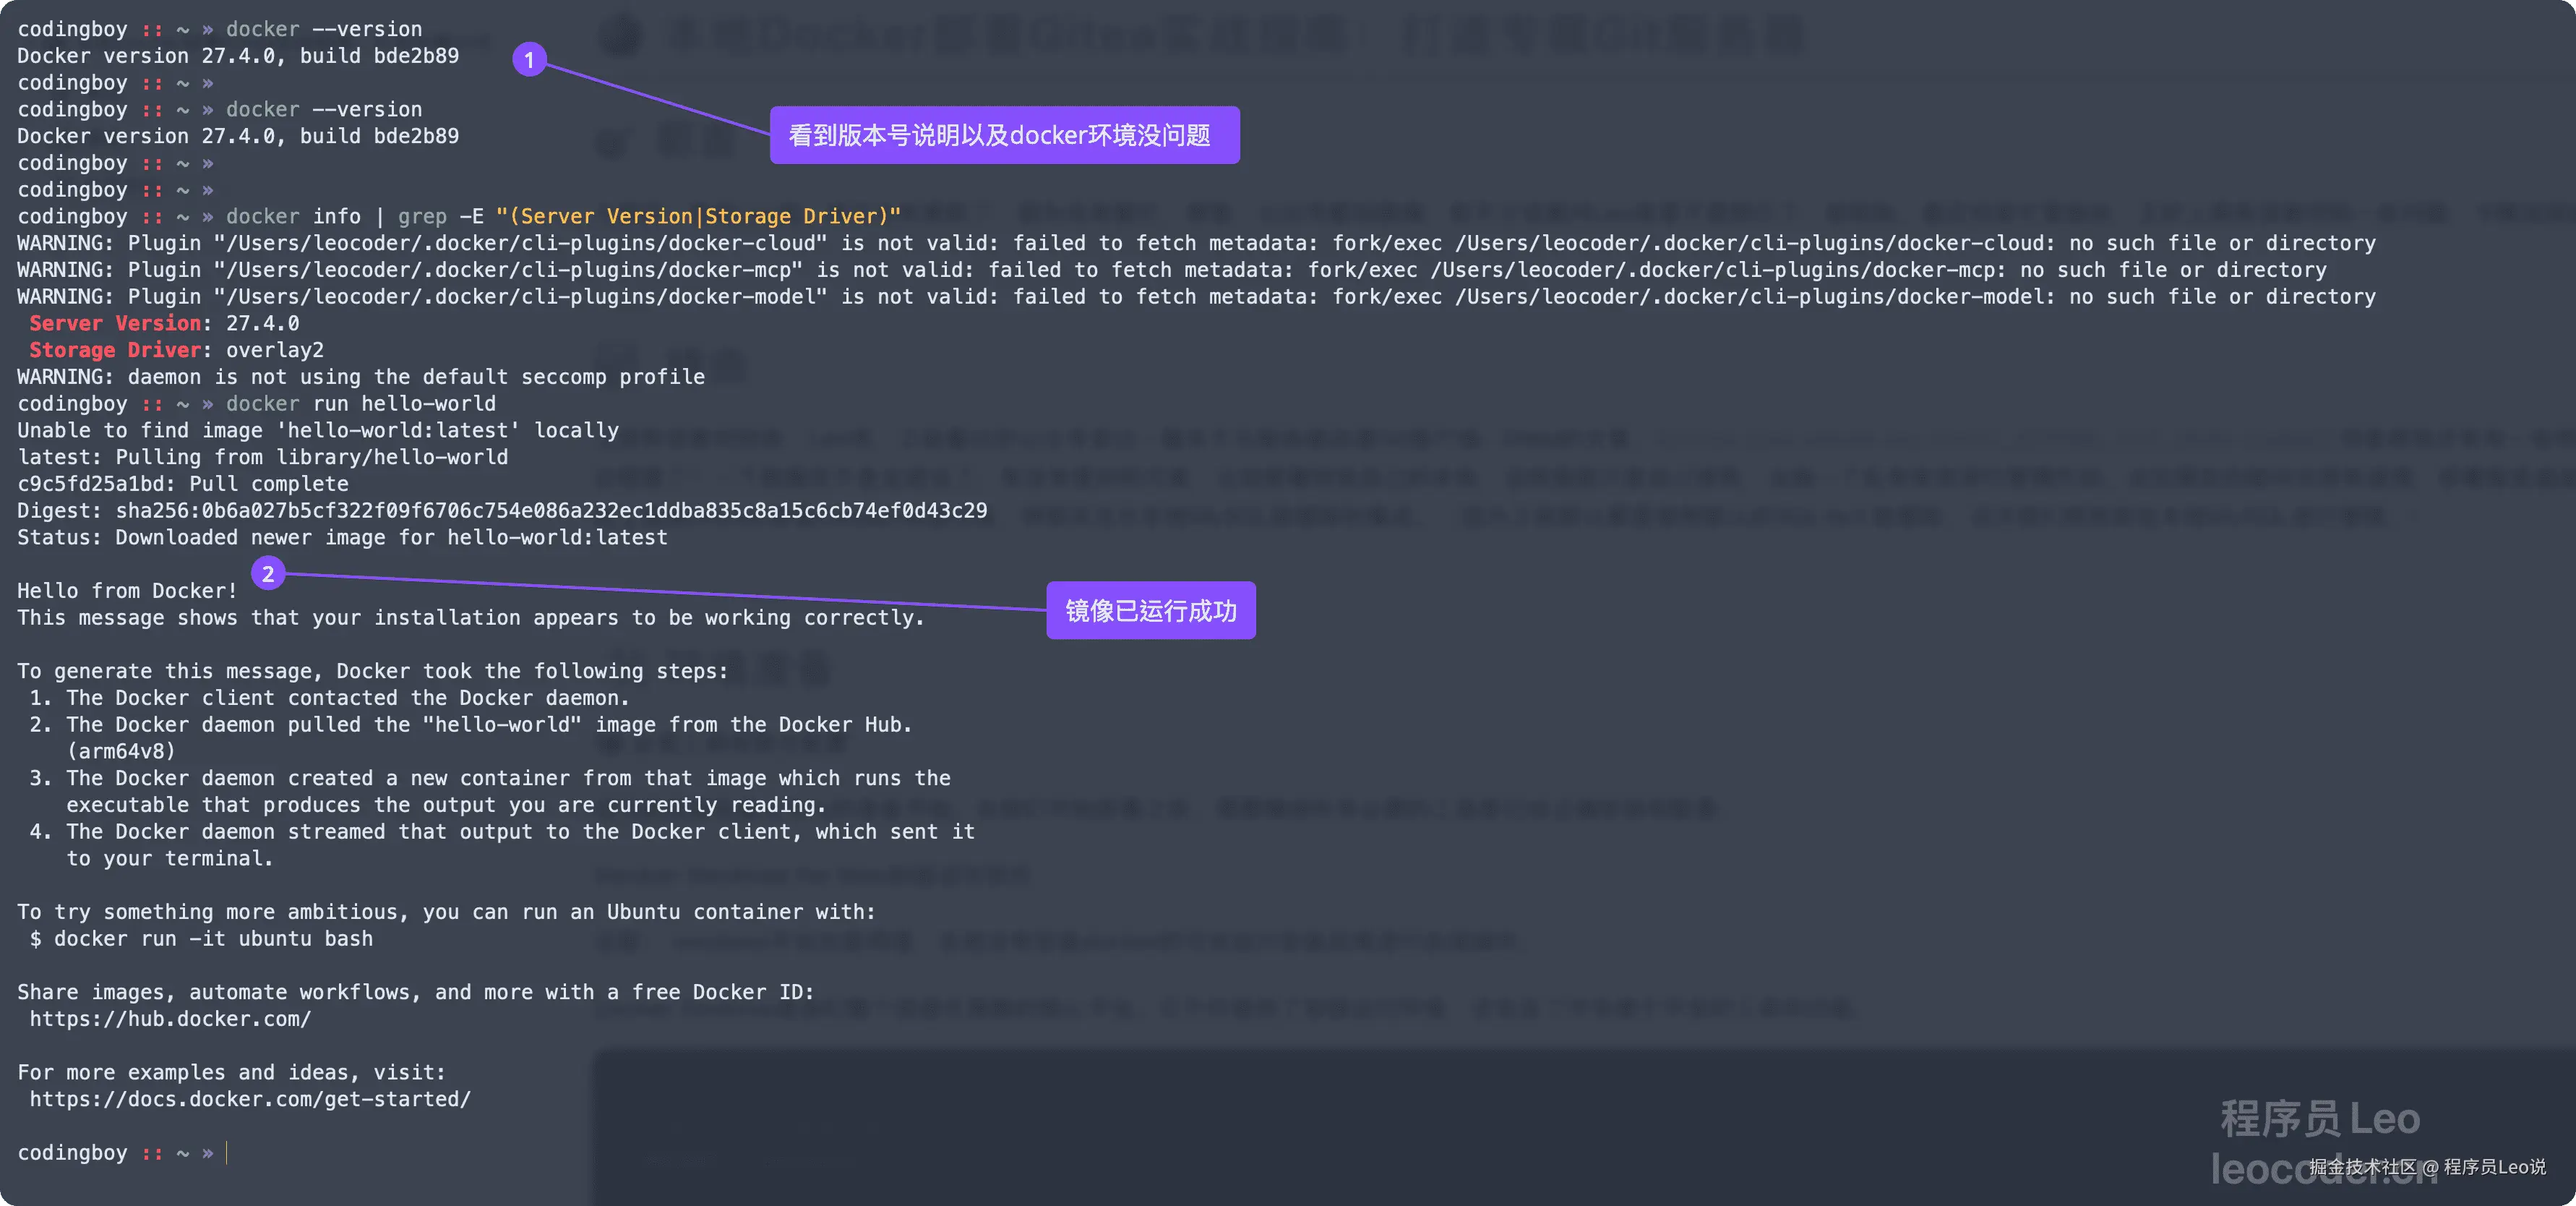Click the image-ran-successfully purple annotation label

[1150, 610]
